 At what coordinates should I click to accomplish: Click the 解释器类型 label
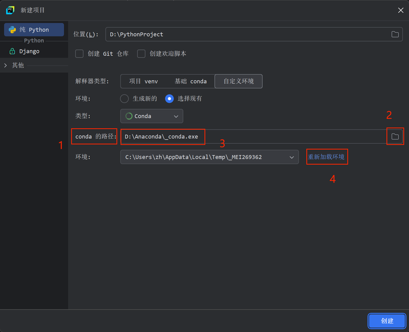click(x=92, y=81)
